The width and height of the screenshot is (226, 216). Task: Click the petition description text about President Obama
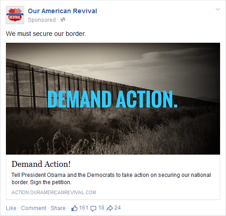click(111, 179)
